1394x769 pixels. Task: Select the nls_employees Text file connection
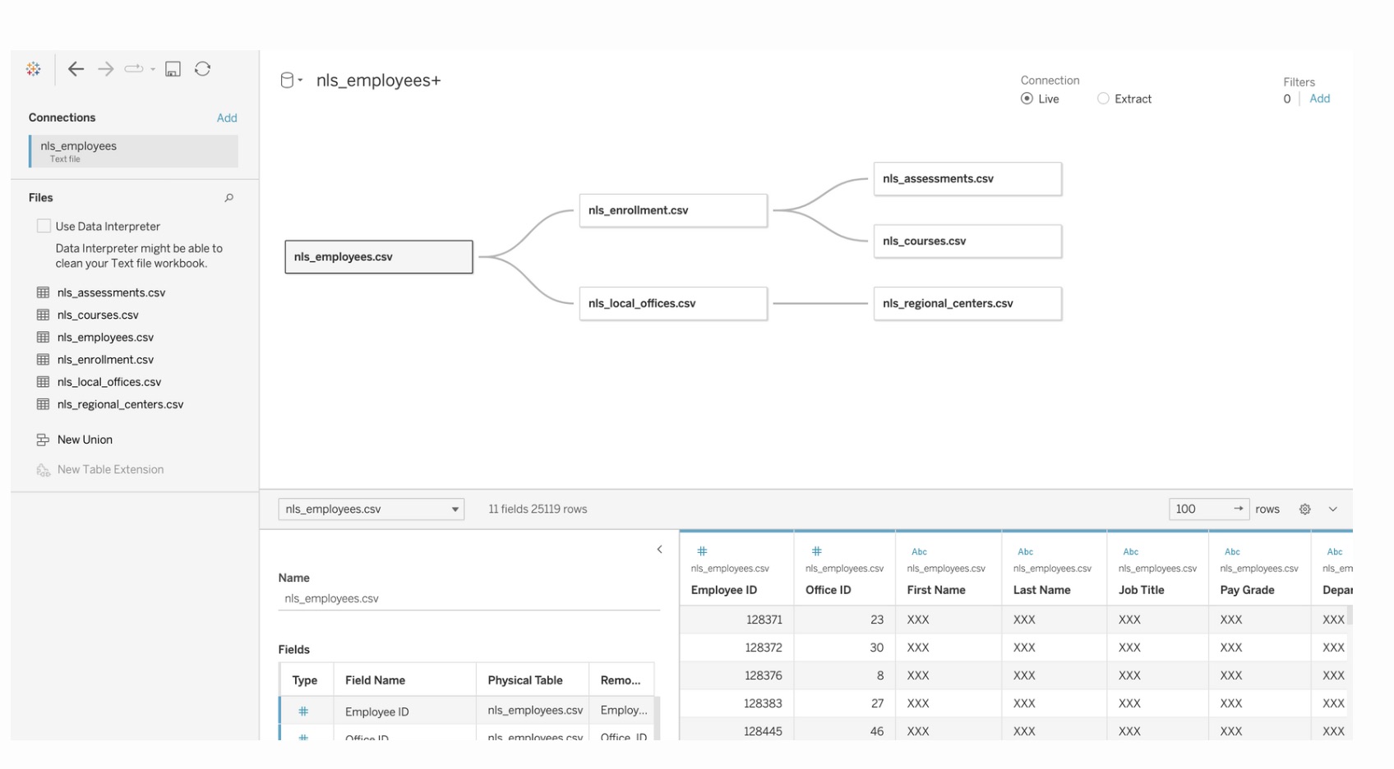[133, 151]
